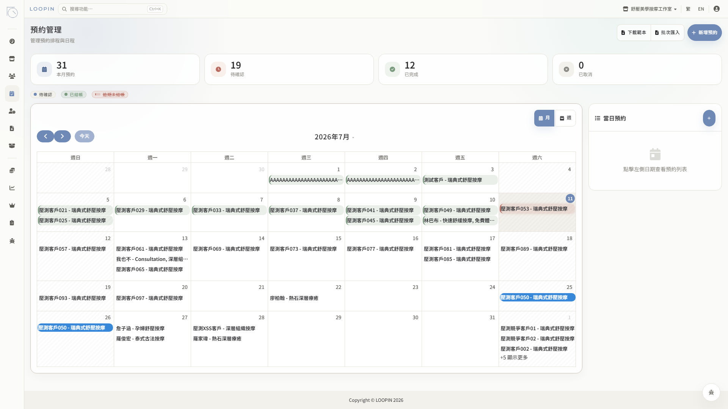Click the plus button in 當日預約 panel
The image size is (728, 409).
click(x=709, y=118)
